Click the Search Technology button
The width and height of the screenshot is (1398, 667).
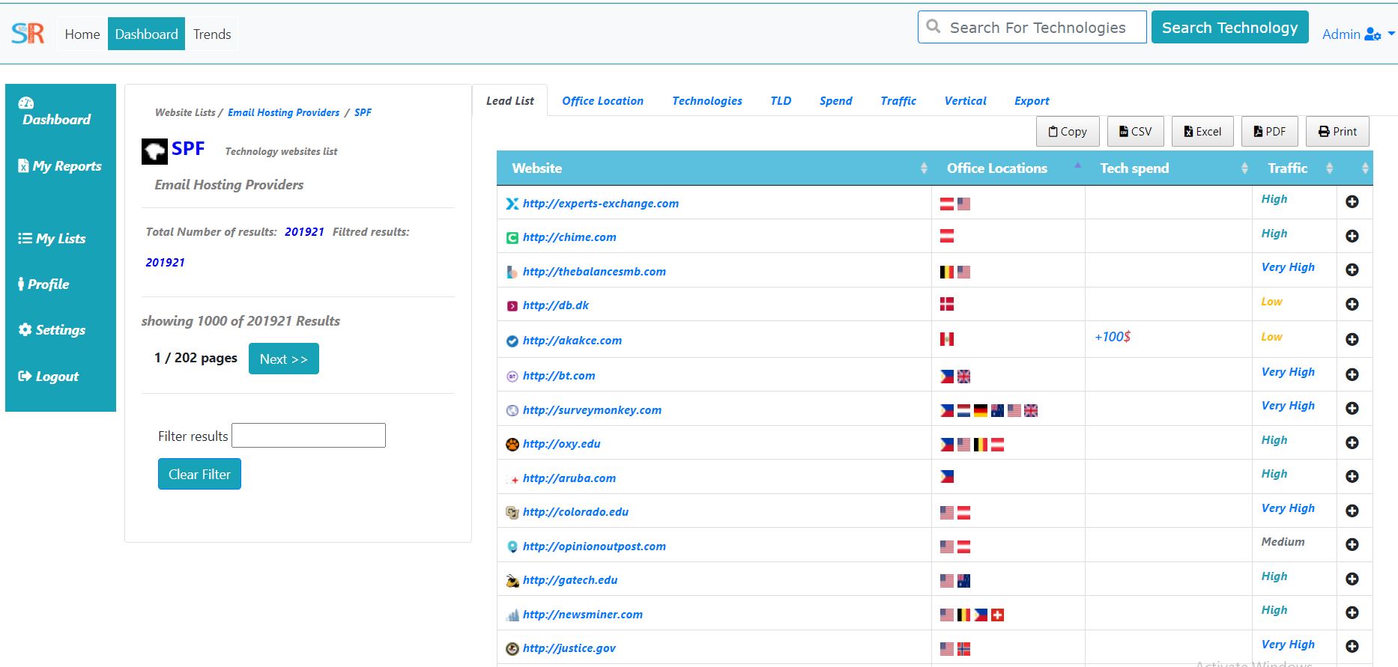(x=1229, y=28)
